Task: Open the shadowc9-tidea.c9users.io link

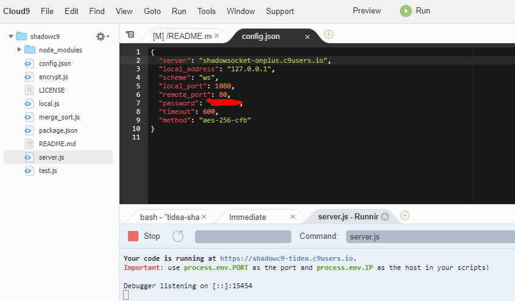Action: click(286, 258)
